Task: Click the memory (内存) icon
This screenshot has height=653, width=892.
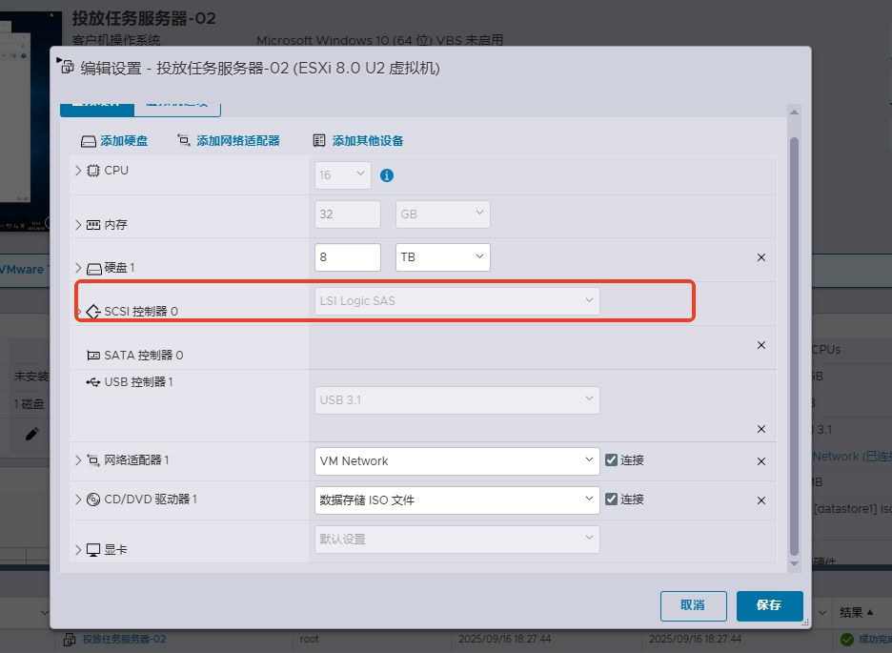Action: pyautogui.click(x=93, y=225)
